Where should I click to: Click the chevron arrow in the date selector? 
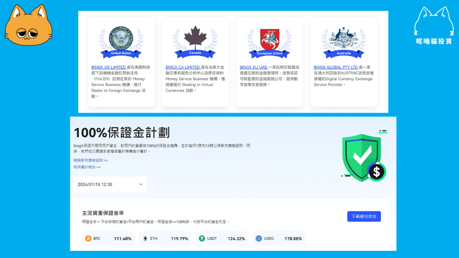[141, 184]
